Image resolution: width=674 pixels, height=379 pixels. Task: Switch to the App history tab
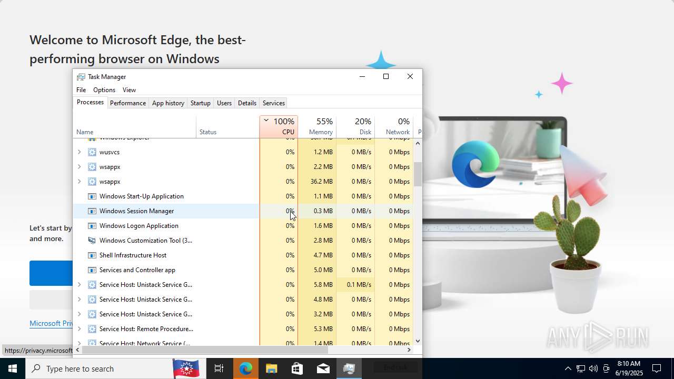[168, 103]
